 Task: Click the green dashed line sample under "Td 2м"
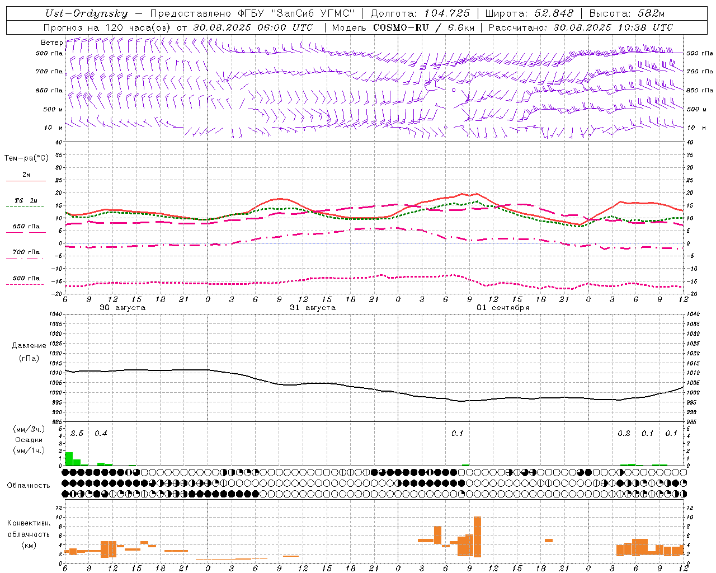pos(25,207)
